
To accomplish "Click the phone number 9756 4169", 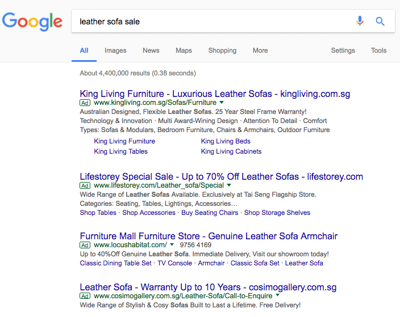I will [x=195, y=245].
